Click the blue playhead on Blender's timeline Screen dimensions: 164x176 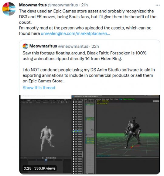(46, 160)
